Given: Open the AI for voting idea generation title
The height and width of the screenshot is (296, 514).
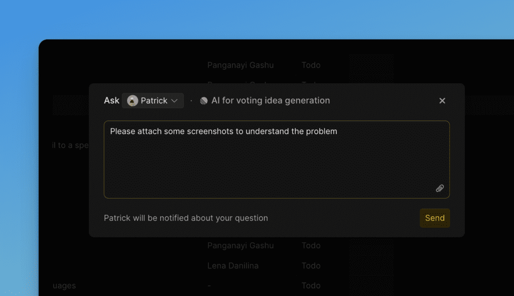Looking at the screenshot, I should click(271, 101).
